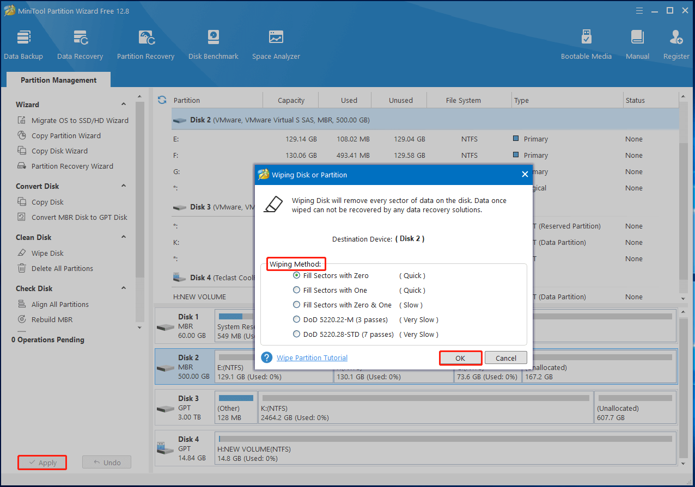Screen dimensions: 695x487
Task: Select Fill Sectors with Zero radio button
Action: (296, 275)
